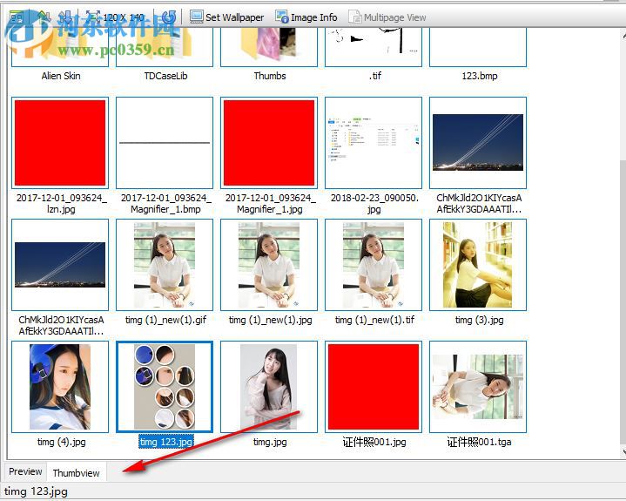Select the Alien Skin folder thumbnail
Screen dimensions: 626x501
[x=60, y=47]
